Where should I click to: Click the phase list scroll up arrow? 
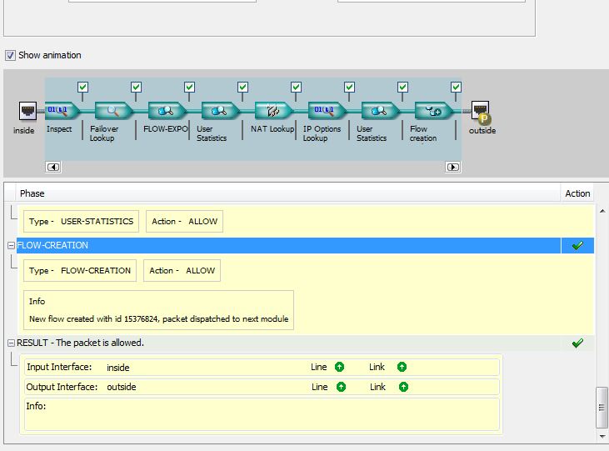(602, 211)
